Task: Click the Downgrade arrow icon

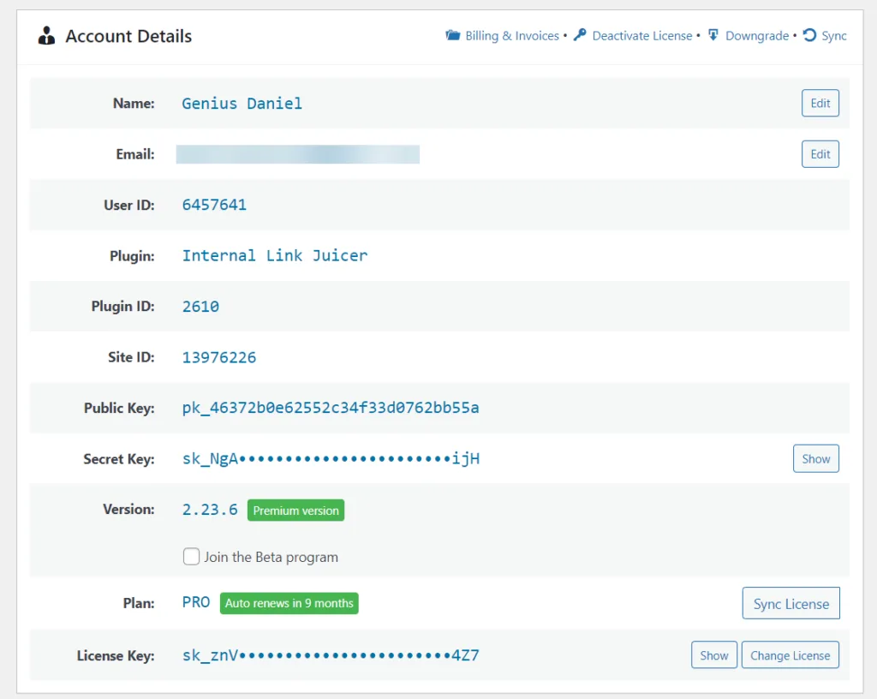Action: [x=713, y=35]
